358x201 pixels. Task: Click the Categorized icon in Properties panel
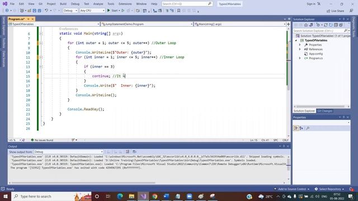coord(296,128)
